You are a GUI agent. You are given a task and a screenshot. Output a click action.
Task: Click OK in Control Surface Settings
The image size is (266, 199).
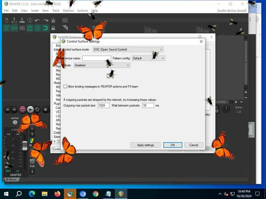tap(173, 145)
